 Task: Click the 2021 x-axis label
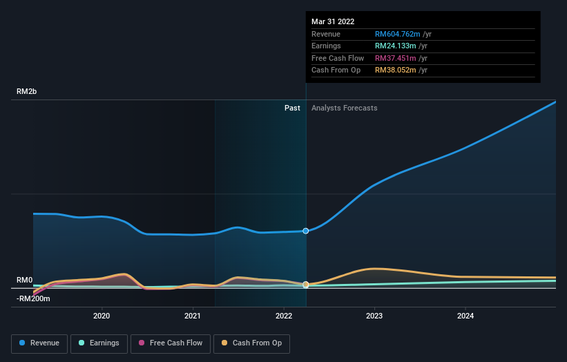pos(193,316)
